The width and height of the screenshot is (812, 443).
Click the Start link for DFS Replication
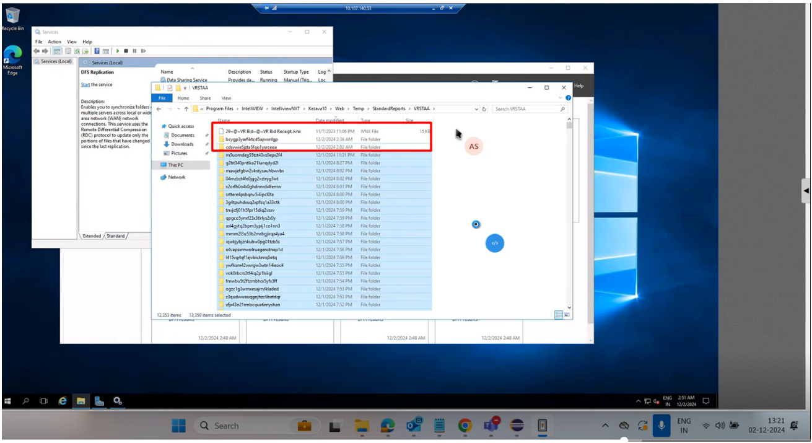click(85, 85)
